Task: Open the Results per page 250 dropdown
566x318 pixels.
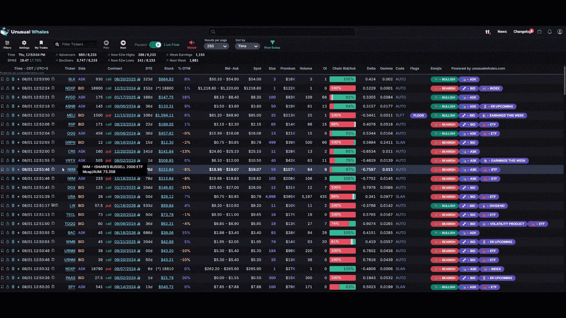Action: click(x=216, y=46)
